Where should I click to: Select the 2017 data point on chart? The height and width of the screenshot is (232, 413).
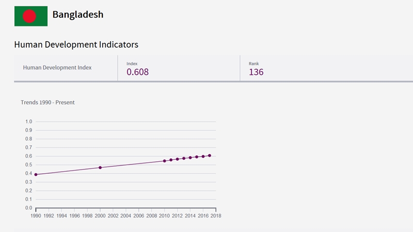(210, 155)
